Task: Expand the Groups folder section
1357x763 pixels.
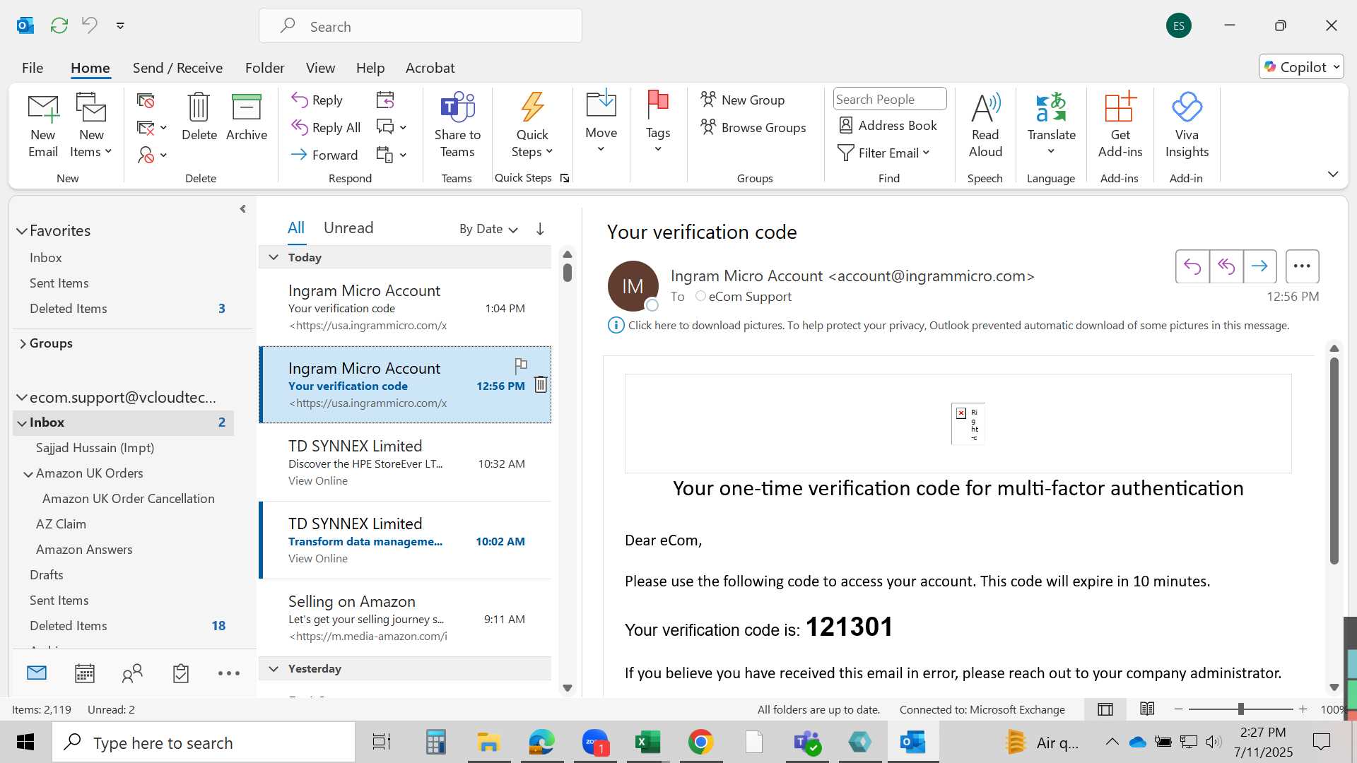Action: (x=23, y=344)
